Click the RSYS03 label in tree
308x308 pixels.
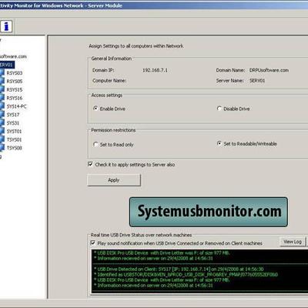(15, 73)
